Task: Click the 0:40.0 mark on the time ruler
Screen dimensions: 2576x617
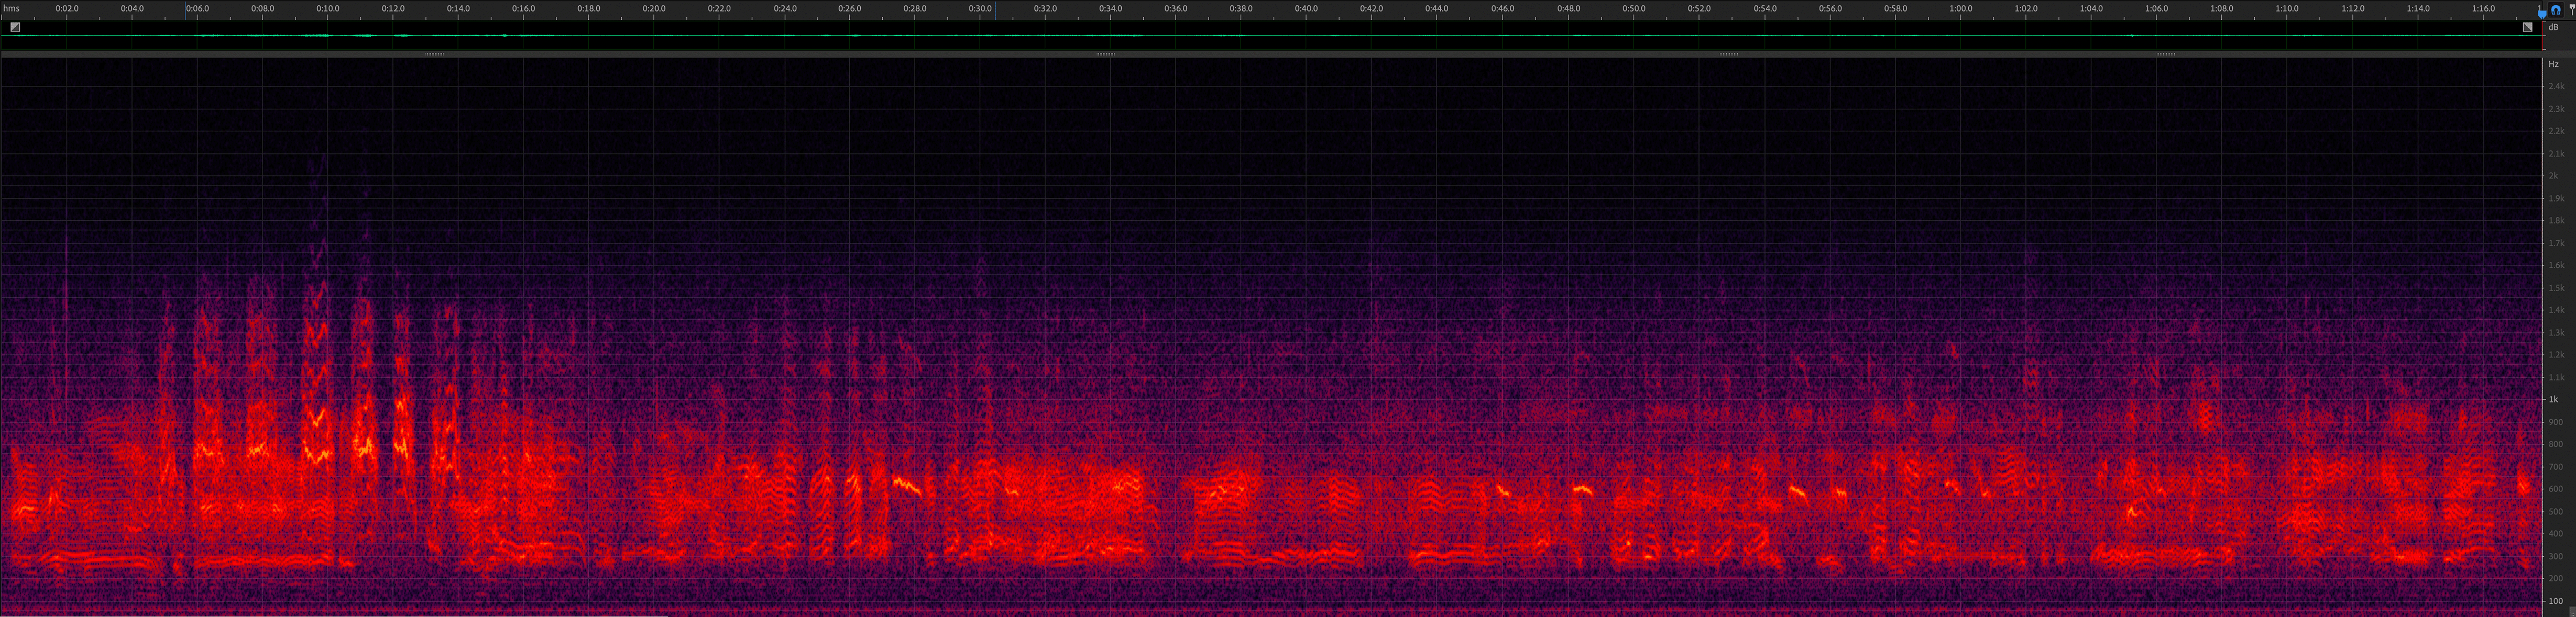Action: click(1306, 9)
